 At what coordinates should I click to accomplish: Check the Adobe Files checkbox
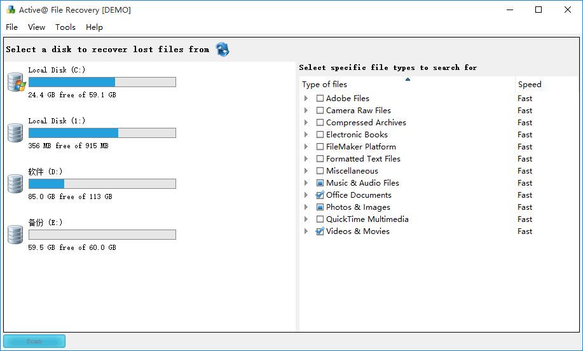point(320,98)
